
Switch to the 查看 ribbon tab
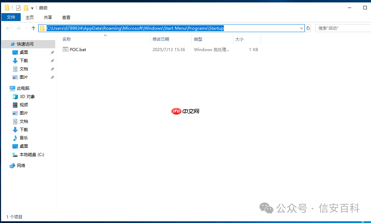tap(66, 17)
